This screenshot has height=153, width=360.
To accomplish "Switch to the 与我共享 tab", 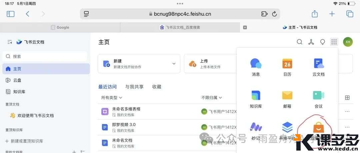I will (134, 87).
